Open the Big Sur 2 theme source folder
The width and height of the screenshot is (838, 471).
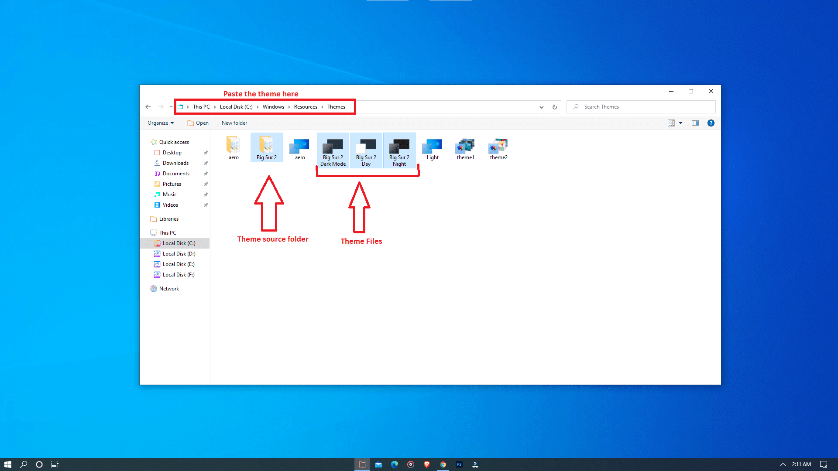point(266,147)
